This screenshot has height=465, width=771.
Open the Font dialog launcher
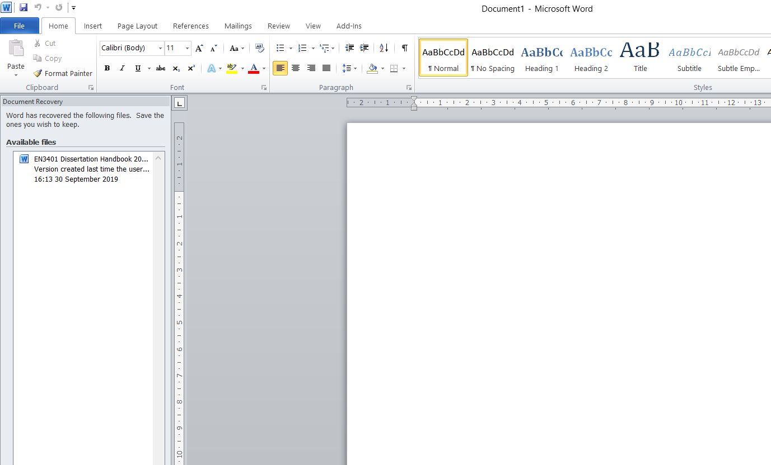click(264, 88)
